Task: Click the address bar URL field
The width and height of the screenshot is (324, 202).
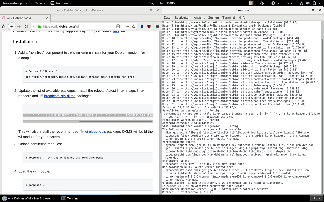Action: tap(78, 26)
